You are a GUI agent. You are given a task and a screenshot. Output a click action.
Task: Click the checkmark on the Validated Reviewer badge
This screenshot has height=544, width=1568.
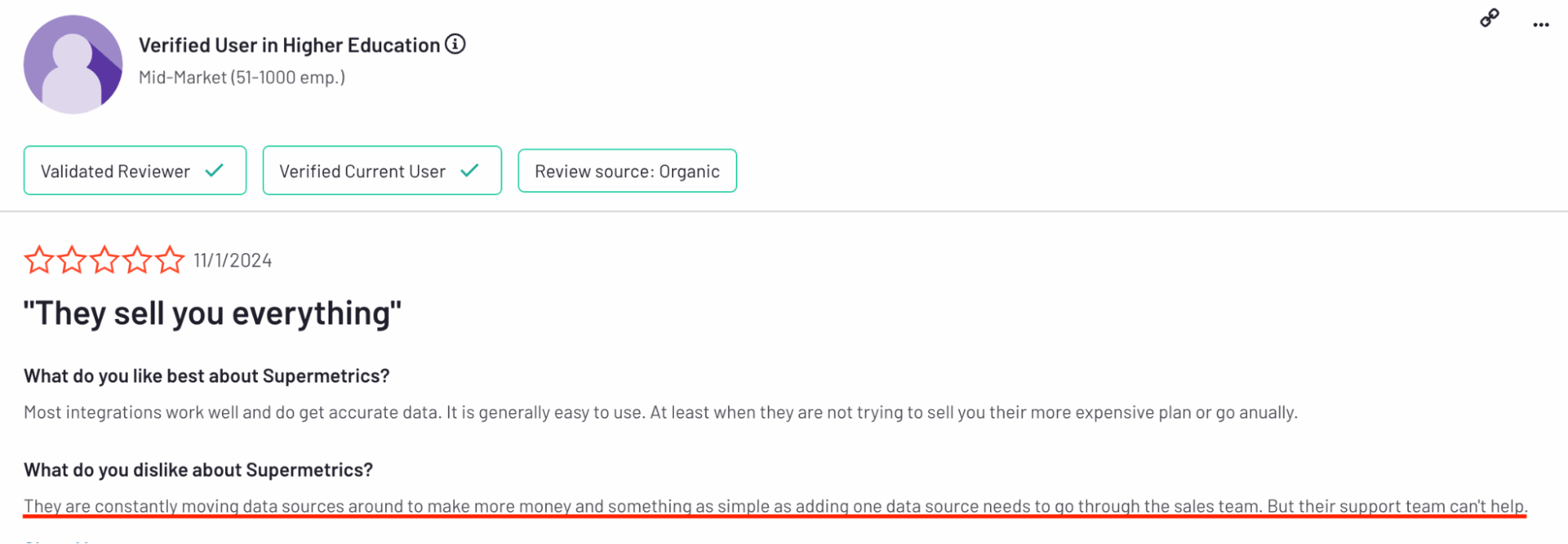213,170
